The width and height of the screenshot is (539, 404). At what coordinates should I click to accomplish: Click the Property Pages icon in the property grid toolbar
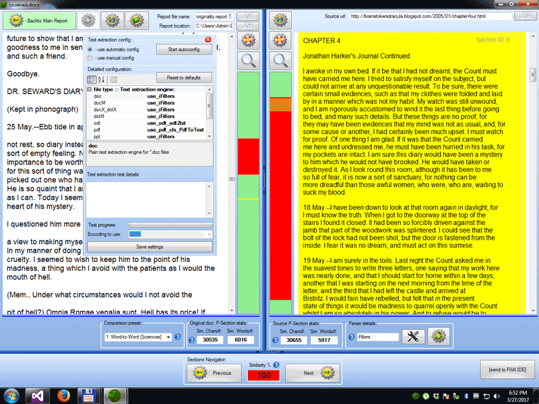tap(113, 79)
